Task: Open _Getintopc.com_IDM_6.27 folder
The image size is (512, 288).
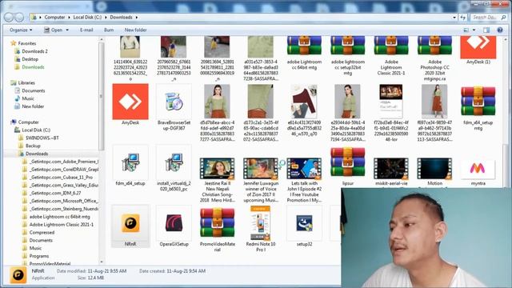Action: click(55, 193)
